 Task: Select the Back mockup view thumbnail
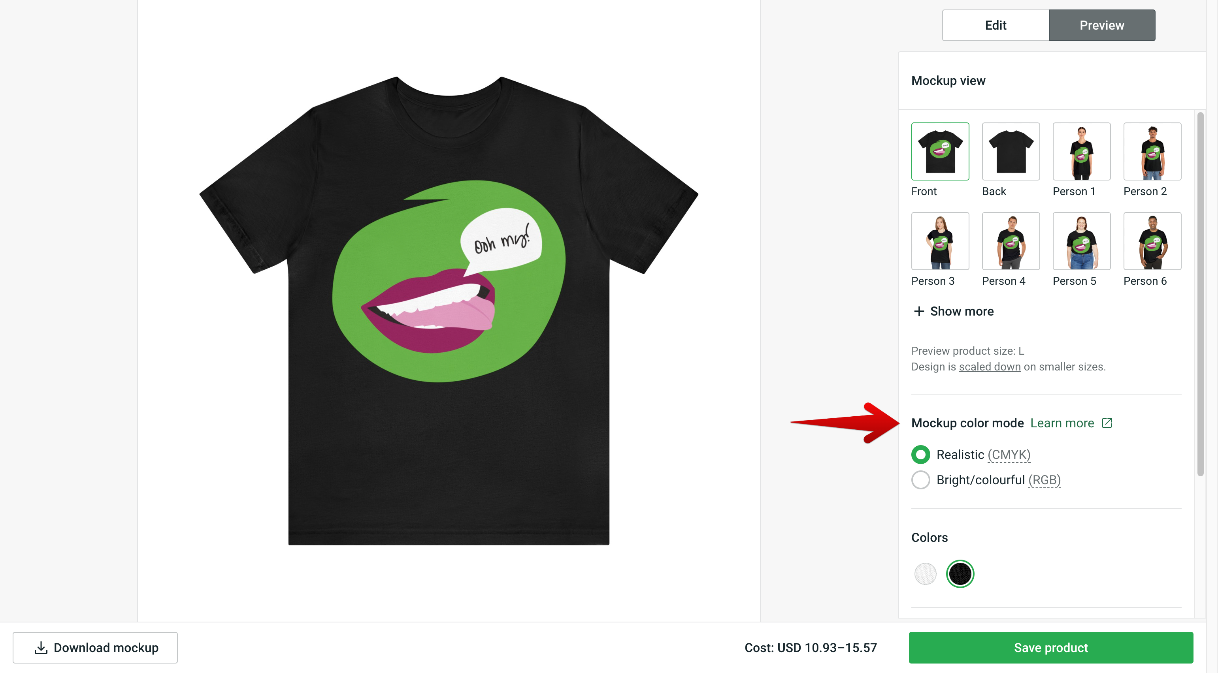[1011, 152]
